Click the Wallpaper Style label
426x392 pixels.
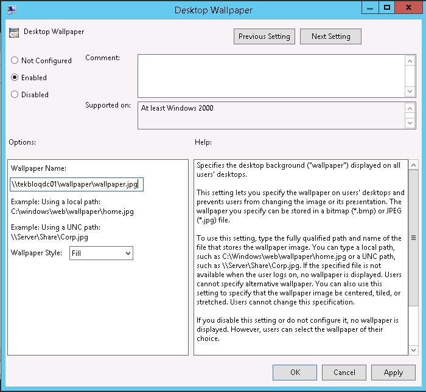pyautogui.click(x=37, y=253)
